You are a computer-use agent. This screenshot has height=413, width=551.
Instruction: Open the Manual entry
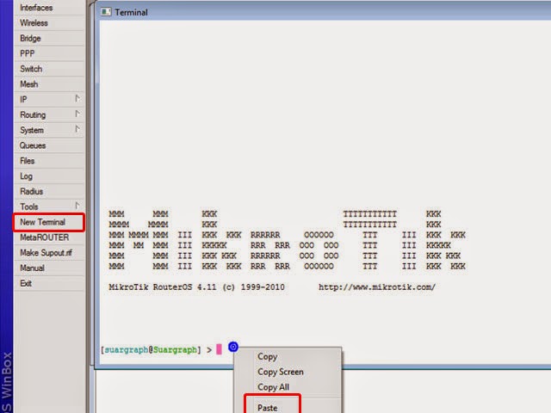tap(49, 268)
